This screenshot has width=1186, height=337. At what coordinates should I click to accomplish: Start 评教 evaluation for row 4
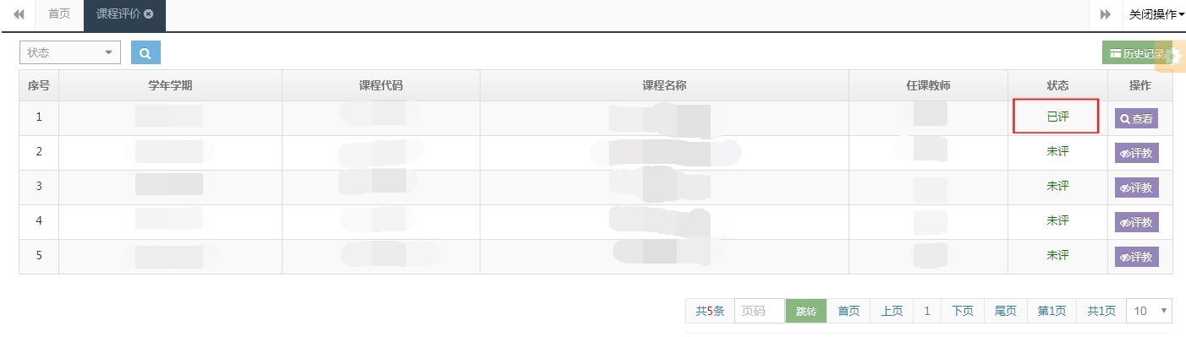click(x=1136, y=222)
